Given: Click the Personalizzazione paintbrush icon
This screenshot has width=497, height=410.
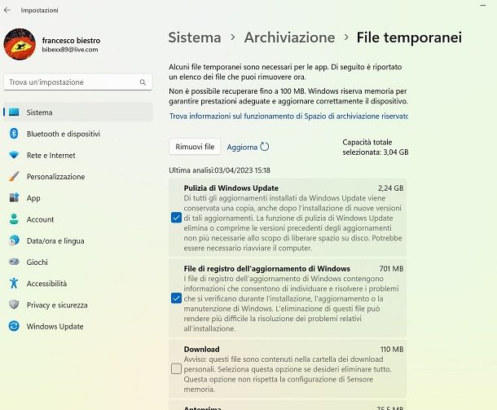Looking at the screenshot, I should click(14, 176).
